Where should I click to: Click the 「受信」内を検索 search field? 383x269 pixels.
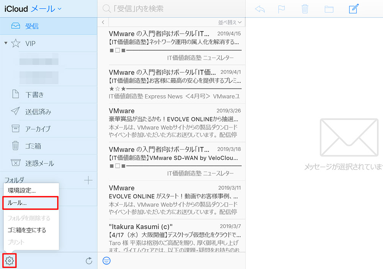(x=171, y=9)
